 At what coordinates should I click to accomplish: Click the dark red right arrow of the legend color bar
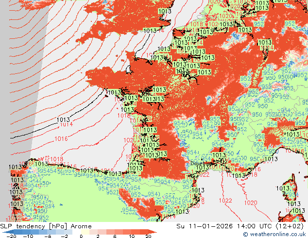(x=153, y=232)
